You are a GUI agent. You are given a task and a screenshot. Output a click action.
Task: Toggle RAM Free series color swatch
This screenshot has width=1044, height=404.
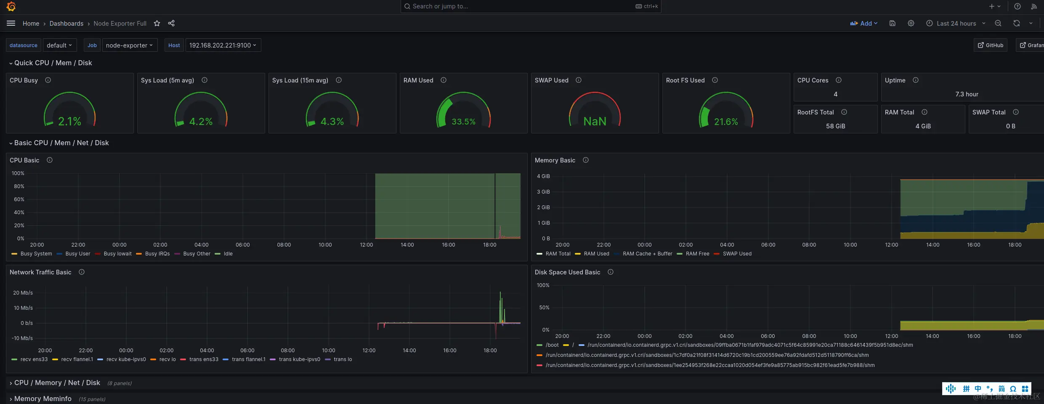click(x=680, y=254)
